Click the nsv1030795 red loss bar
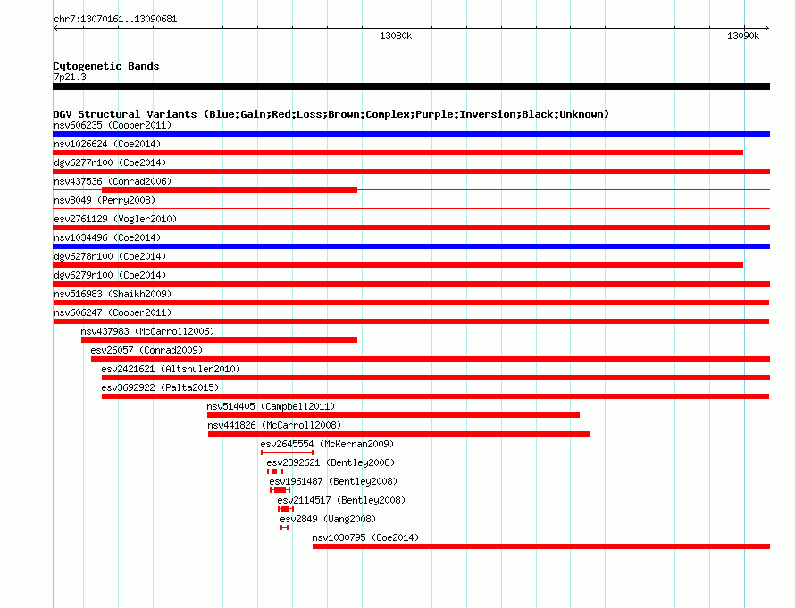Image resolution: width=795 pixels, height=608 pixels. click(x=541, y=546)
